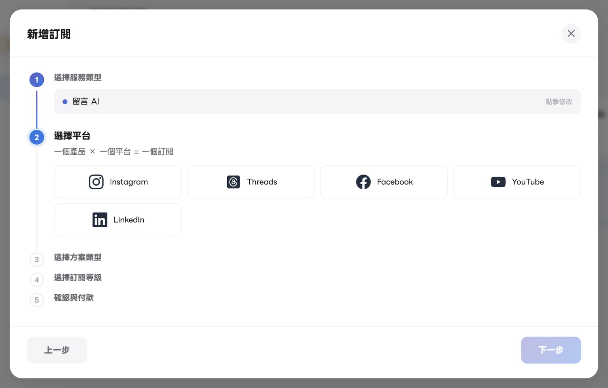Select the Instagram platform card

(x=118, y=182)
